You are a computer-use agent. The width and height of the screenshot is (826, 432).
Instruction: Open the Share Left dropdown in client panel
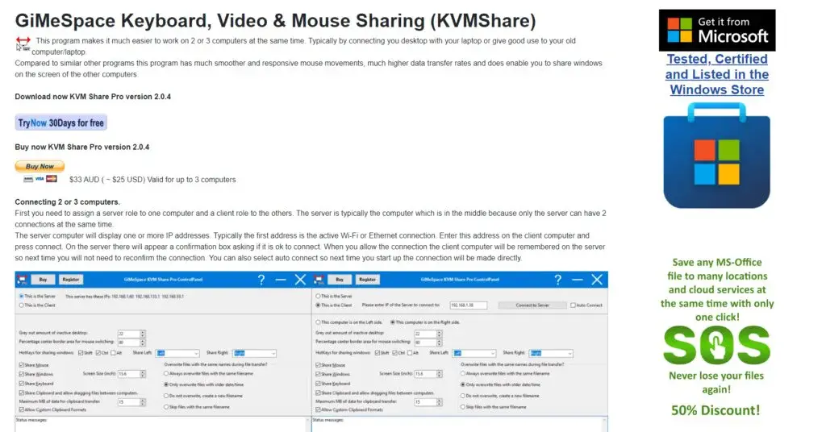tap(474, 353)
